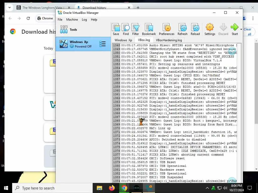Show hidden system tray icons

tap(207, 188)
